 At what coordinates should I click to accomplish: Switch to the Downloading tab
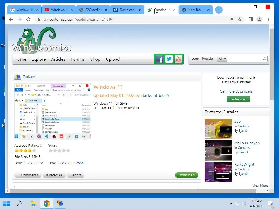[128, 10]
